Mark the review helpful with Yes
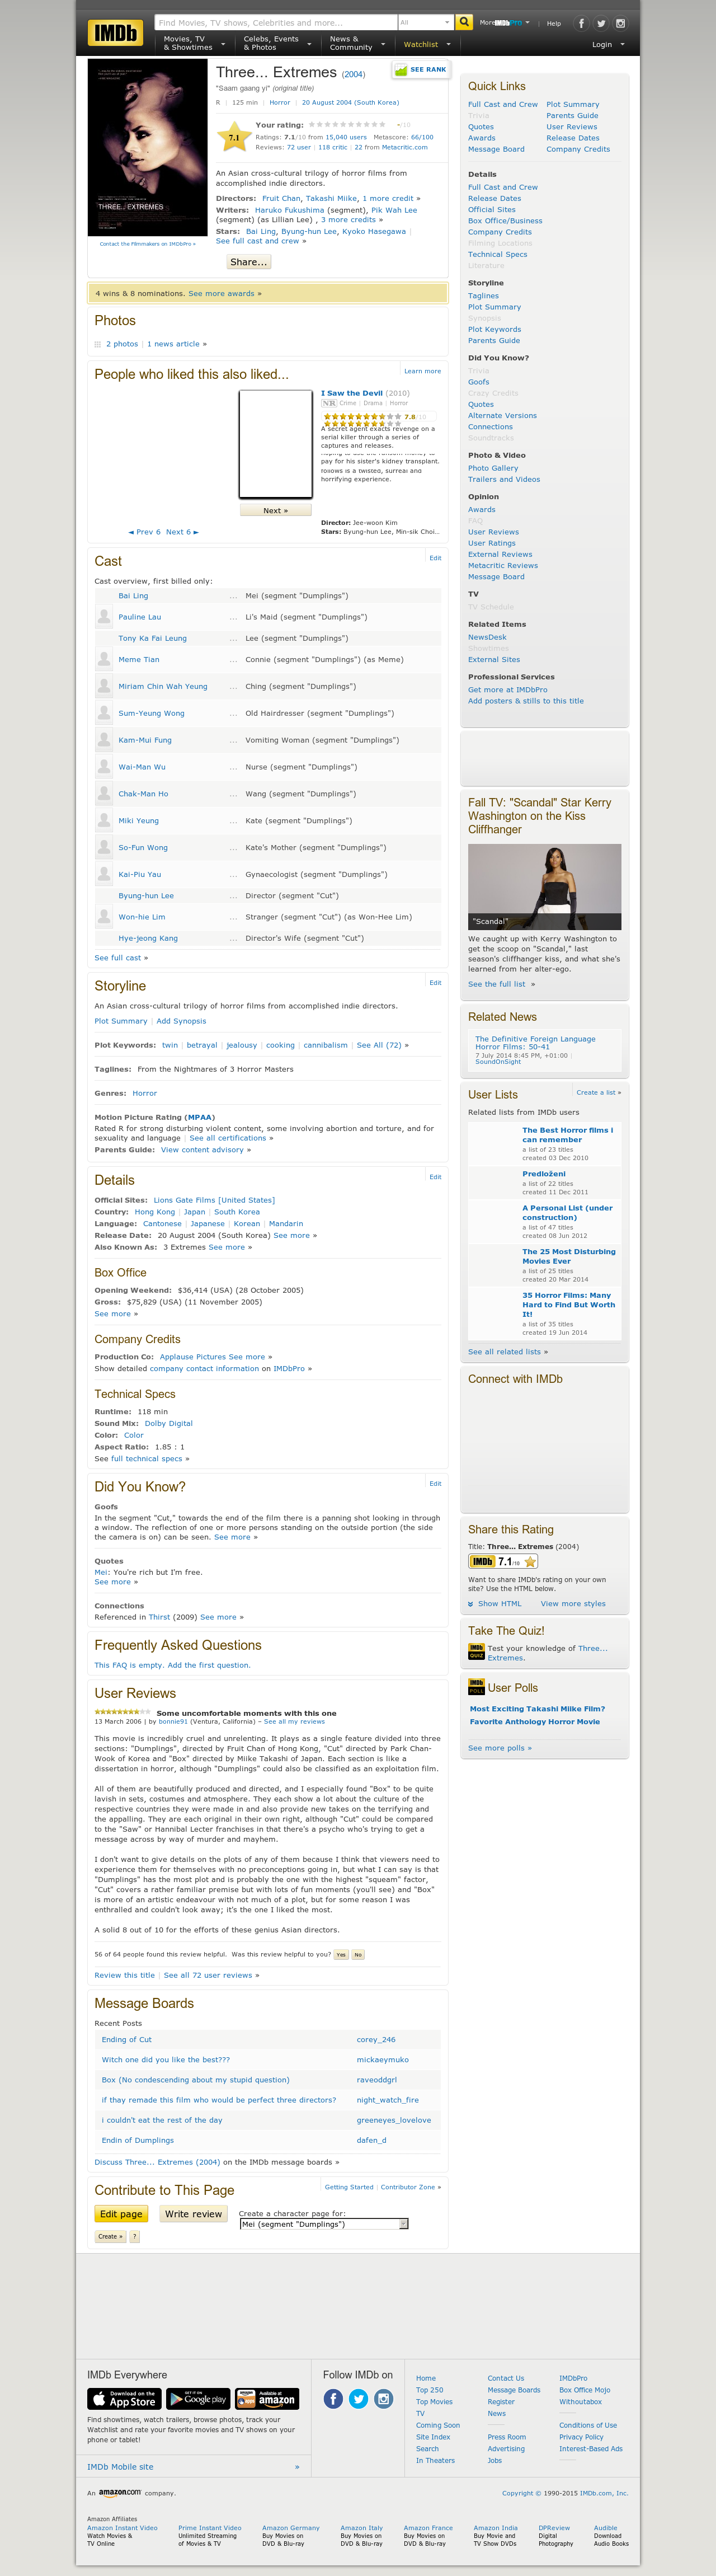 coord(341,1954)
